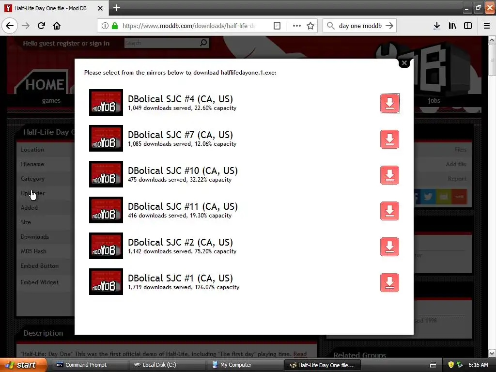Focus the moddb.com URL address field
Image resolution: width=496 pixels, height=372 pixels.
tap(189, 26)
